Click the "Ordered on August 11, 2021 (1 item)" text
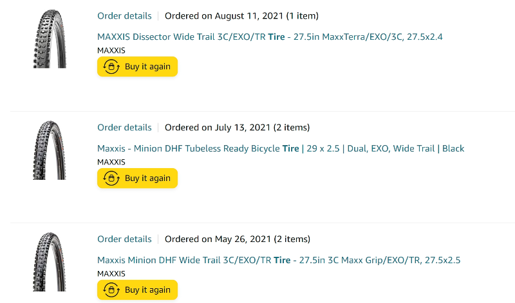 (241, 15)
